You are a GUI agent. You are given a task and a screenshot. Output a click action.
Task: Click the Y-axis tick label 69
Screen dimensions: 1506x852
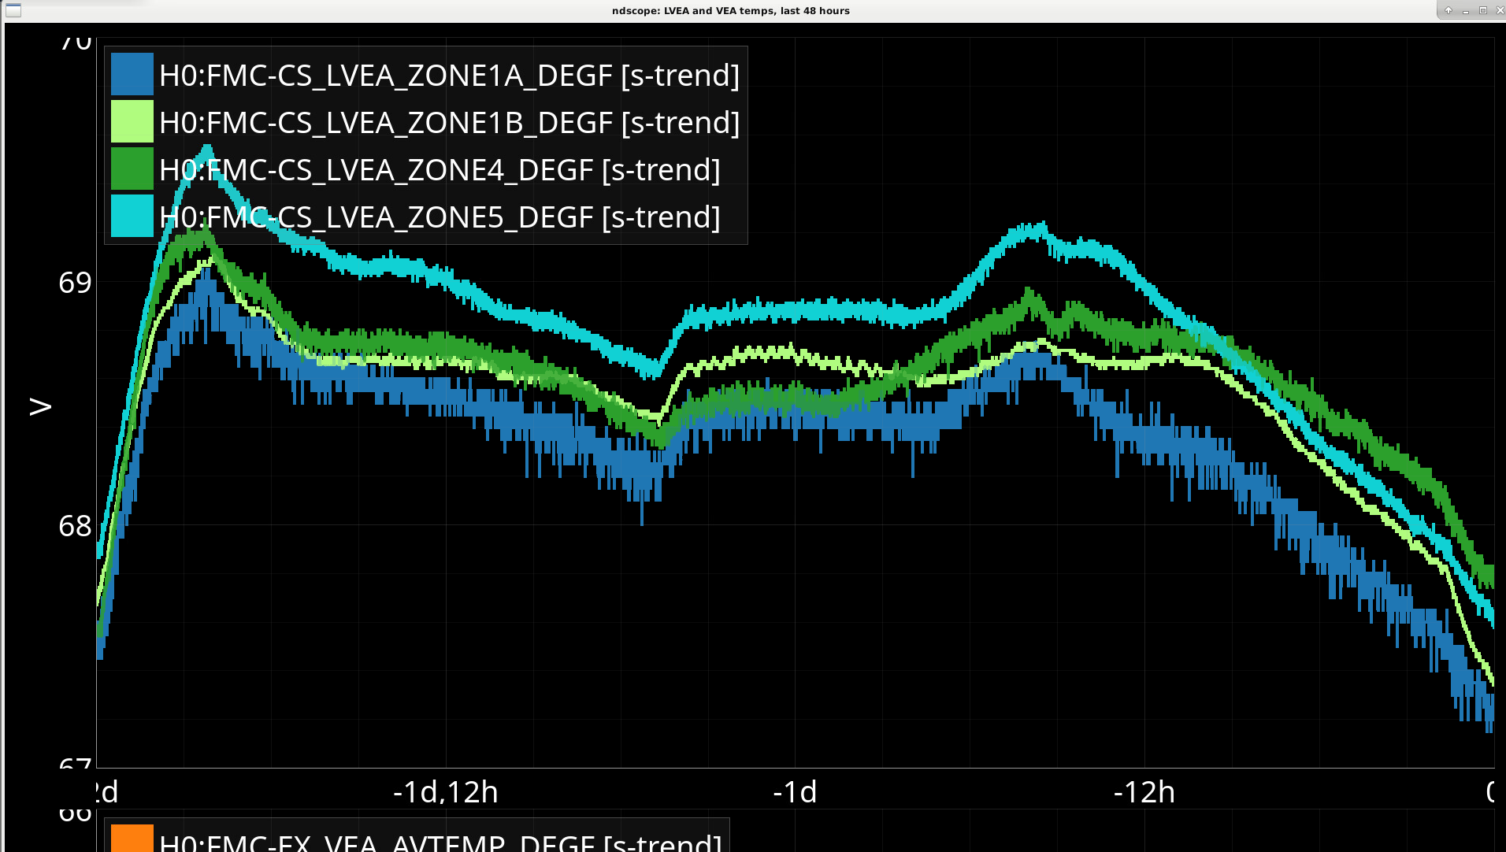[75, 283]
